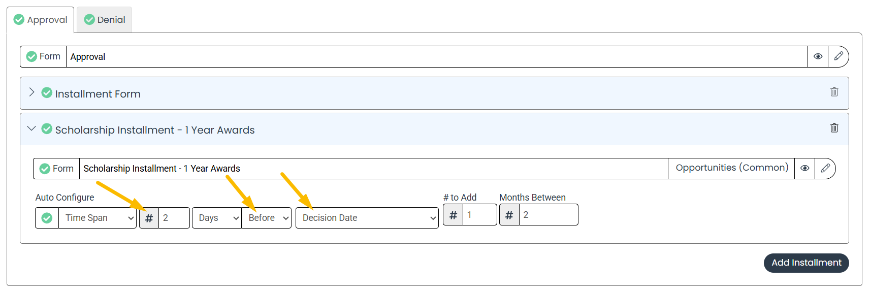
Task: Click the hash icon of Months Between field
Action: (509, 215)
